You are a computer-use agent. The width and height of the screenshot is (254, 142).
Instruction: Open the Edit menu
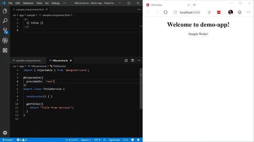pyautogui.click(x=17, y=3)
